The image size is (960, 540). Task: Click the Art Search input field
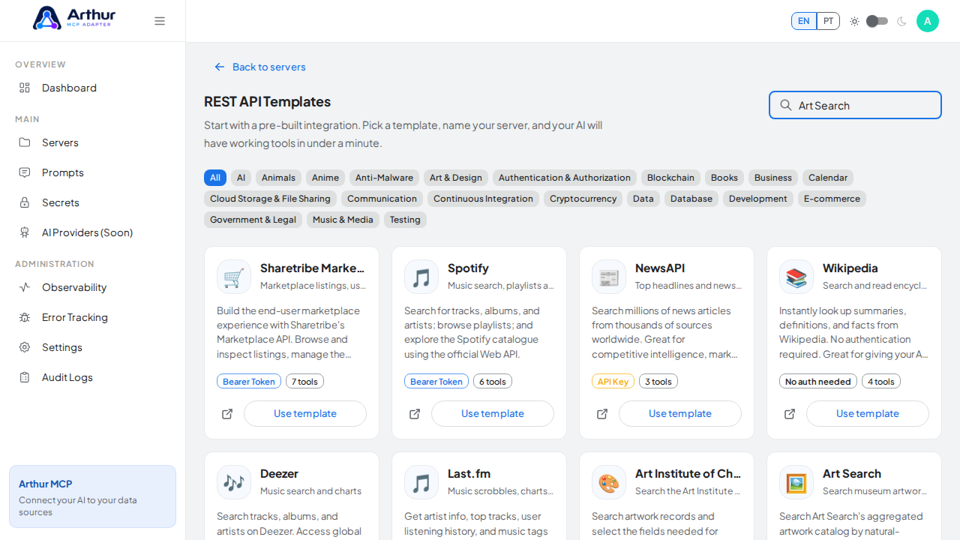[x=855, y=105]
